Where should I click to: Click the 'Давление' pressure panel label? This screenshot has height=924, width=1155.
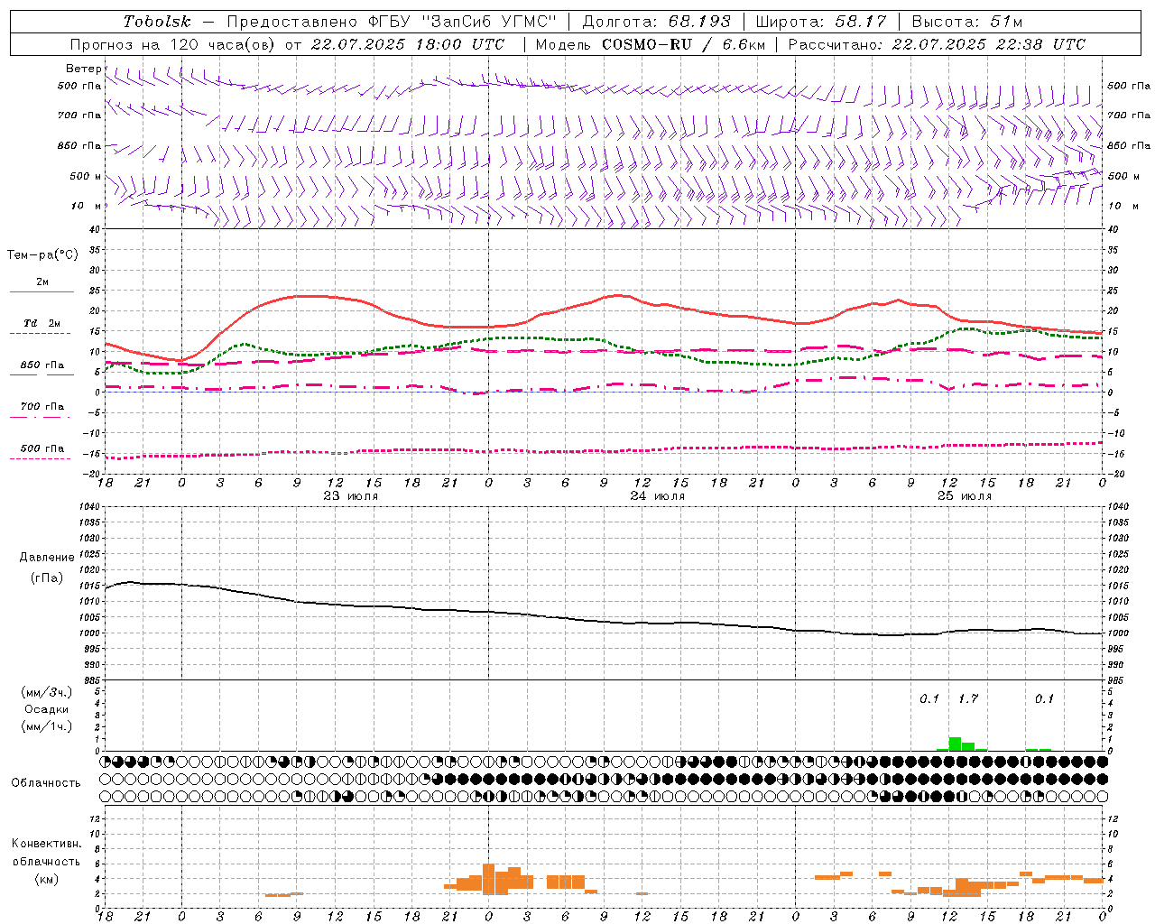coord(47,558)
